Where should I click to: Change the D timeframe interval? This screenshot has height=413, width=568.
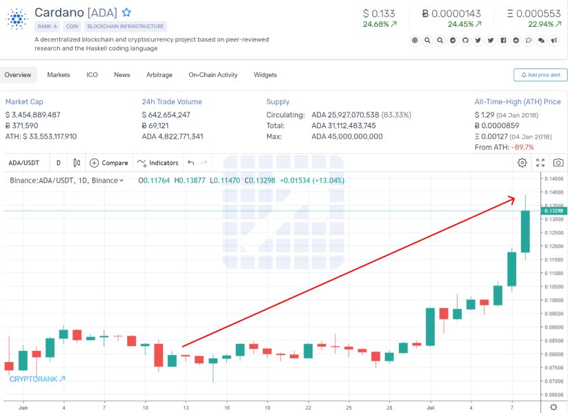(x=59, y=163)
